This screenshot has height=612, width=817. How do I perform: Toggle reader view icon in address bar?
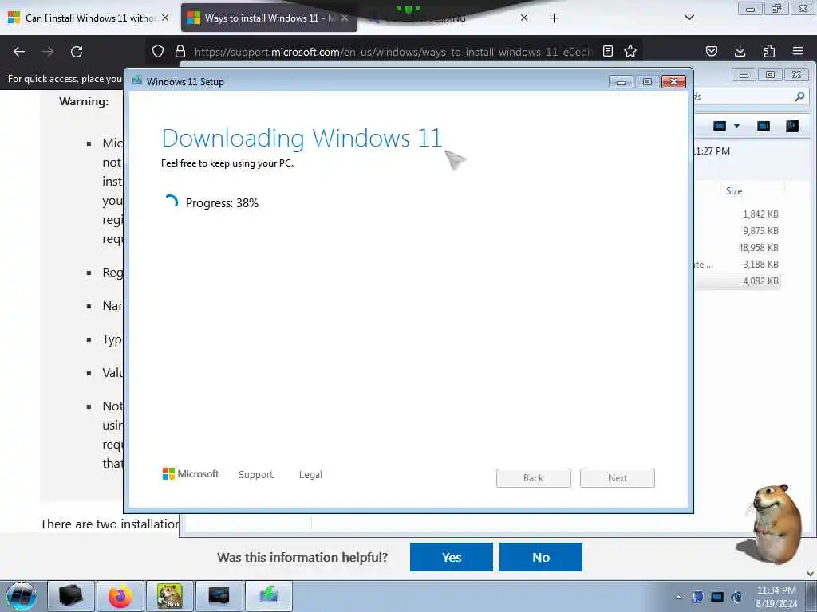click(607, 51)
